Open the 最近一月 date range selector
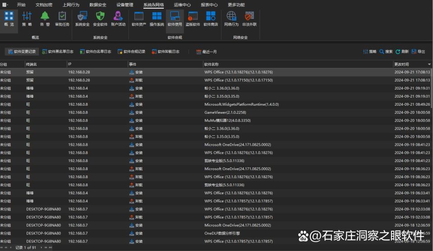The width and height of the screenshot is (433, 251). (x=206, y=52)
